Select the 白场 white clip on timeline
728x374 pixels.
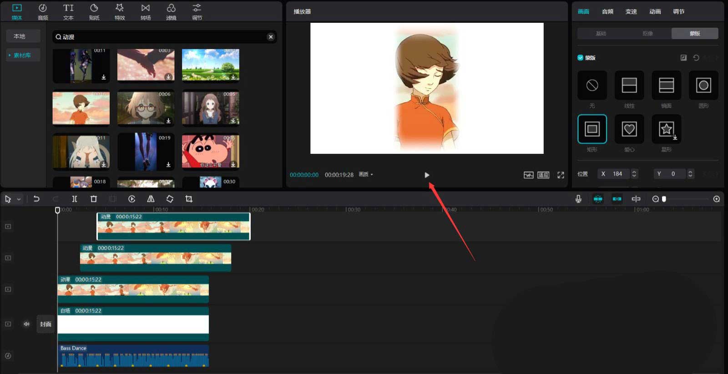click(x=133, y=324)
